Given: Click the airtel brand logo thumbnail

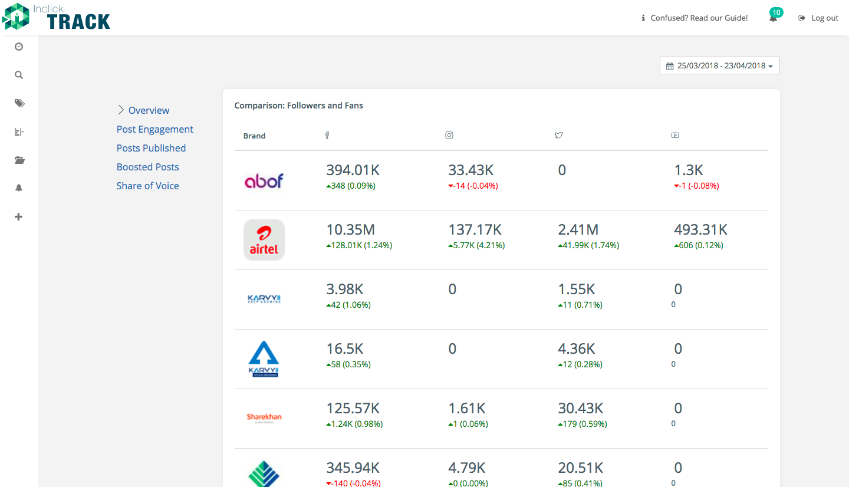Looking at the screenshot, I should (x=264, y=240).
